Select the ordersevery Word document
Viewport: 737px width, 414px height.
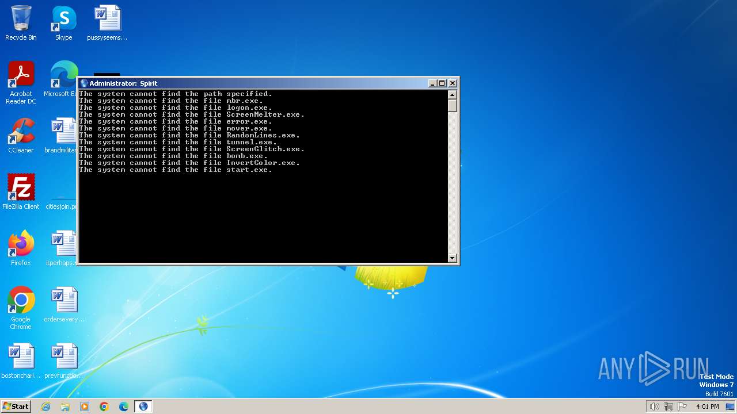click(x=64, y=305)
